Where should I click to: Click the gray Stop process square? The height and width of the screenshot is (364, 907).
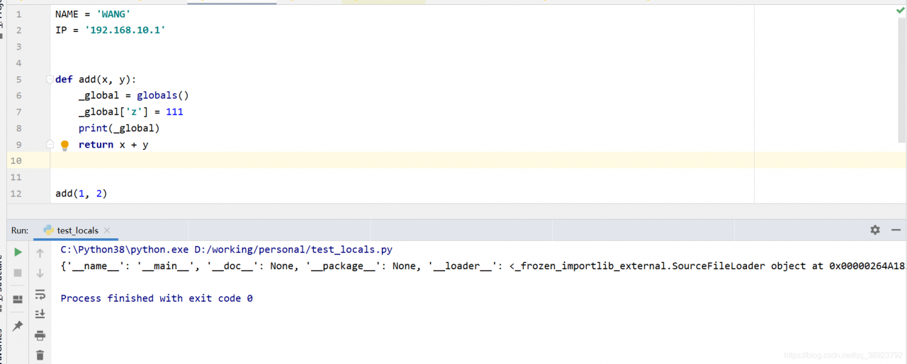[18, 273]
